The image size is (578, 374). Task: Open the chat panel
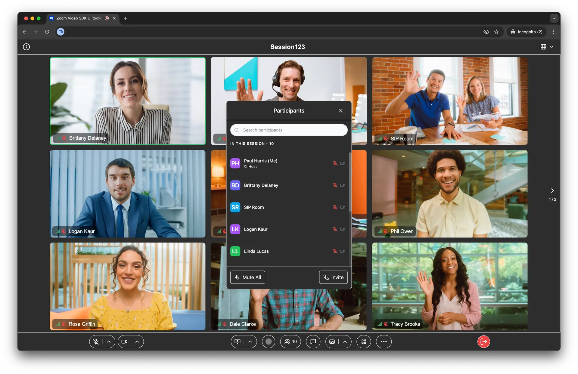tap(313, 342)
